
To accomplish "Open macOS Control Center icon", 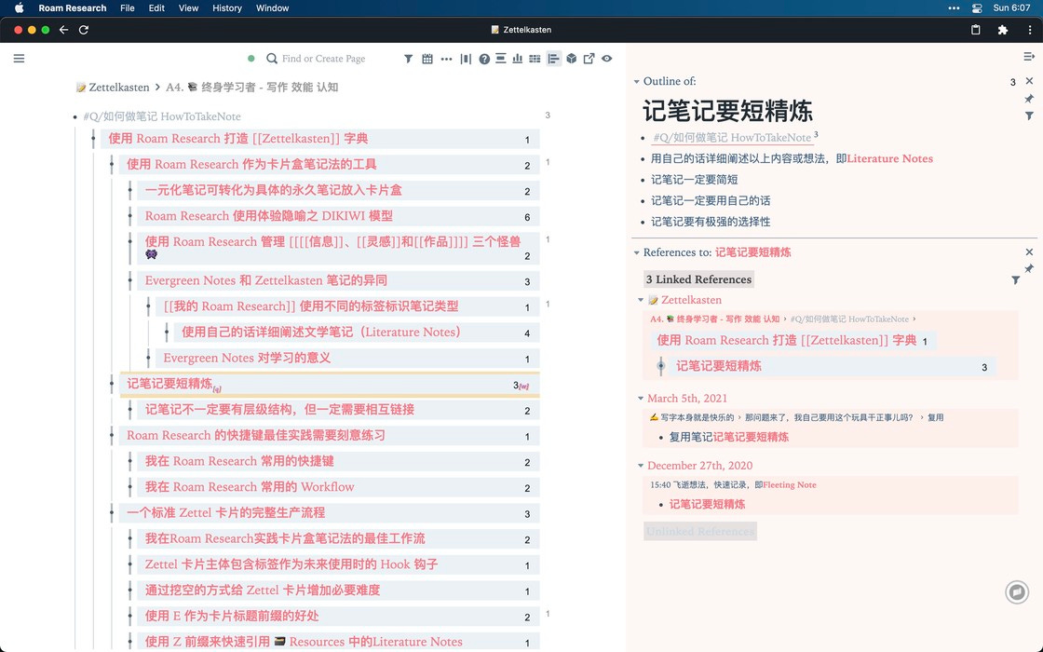I will pos(977,8).
